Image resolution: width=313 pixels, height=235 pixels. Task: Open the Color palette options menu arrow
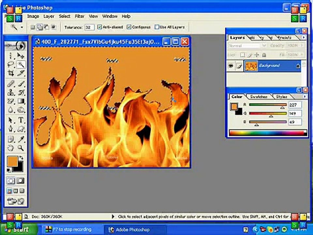[x=305, y=97]
